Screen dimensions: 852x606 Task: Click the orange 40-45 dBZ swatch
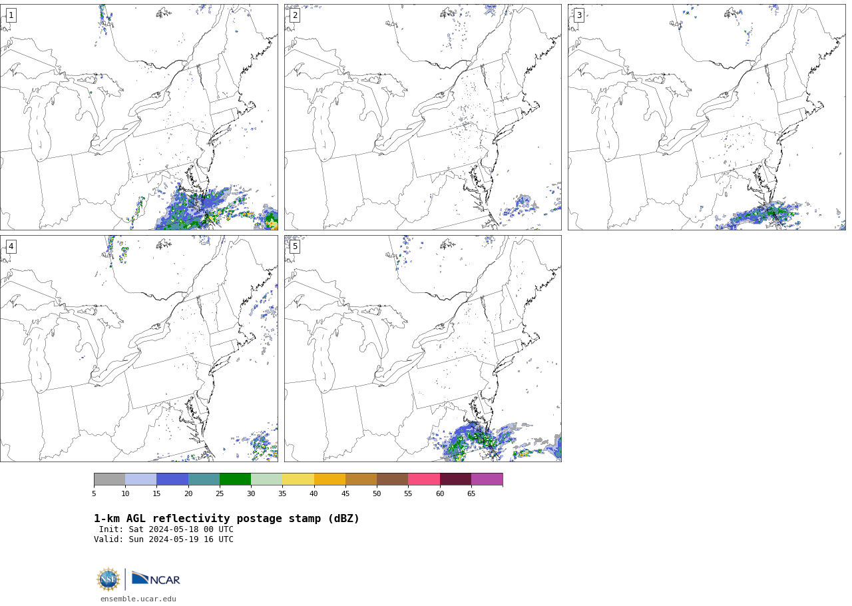coord(329,479)
